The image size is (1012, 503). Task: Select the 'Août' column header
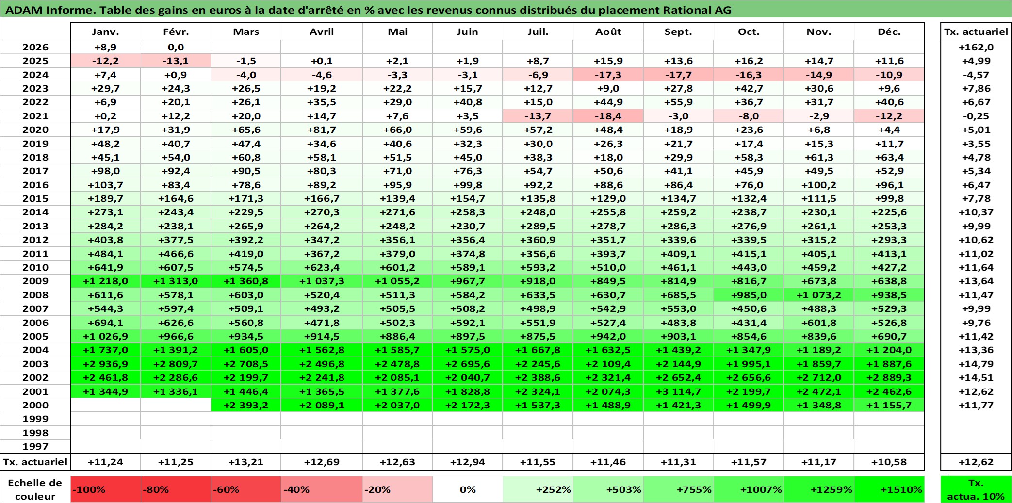point(608,32)
